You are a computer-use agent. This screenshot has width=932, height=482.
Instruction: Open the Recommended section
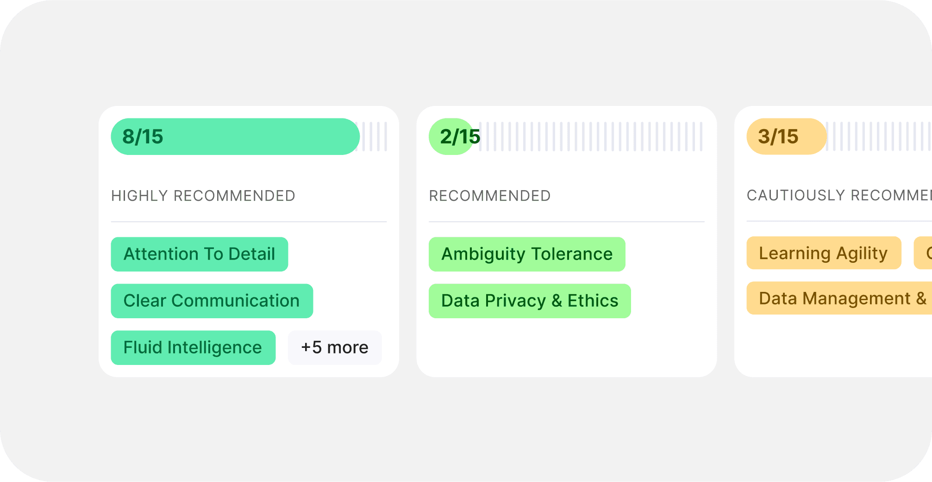tap(490, 196)
